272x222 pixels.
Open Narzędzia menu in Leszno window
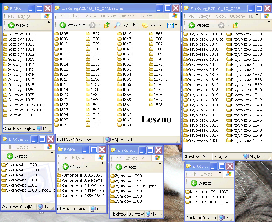coord(128,16)
